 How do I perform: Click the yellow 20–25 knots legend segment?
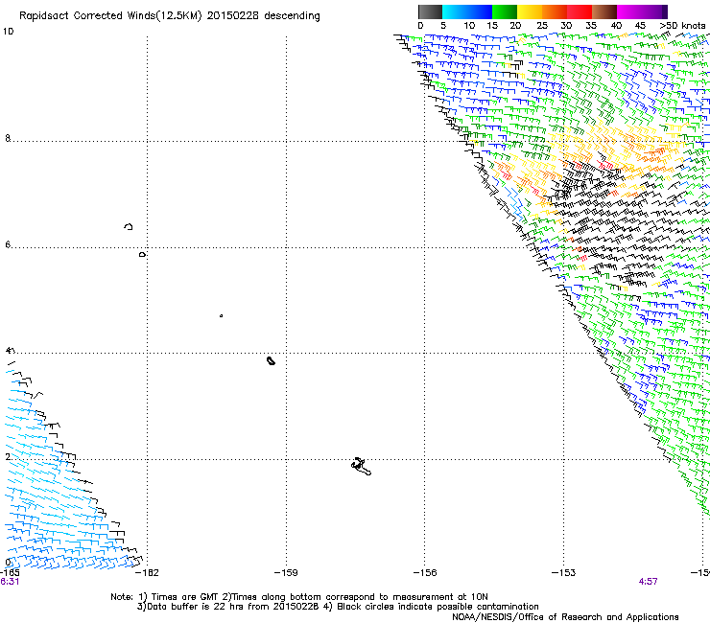click(x=530, y=12)
